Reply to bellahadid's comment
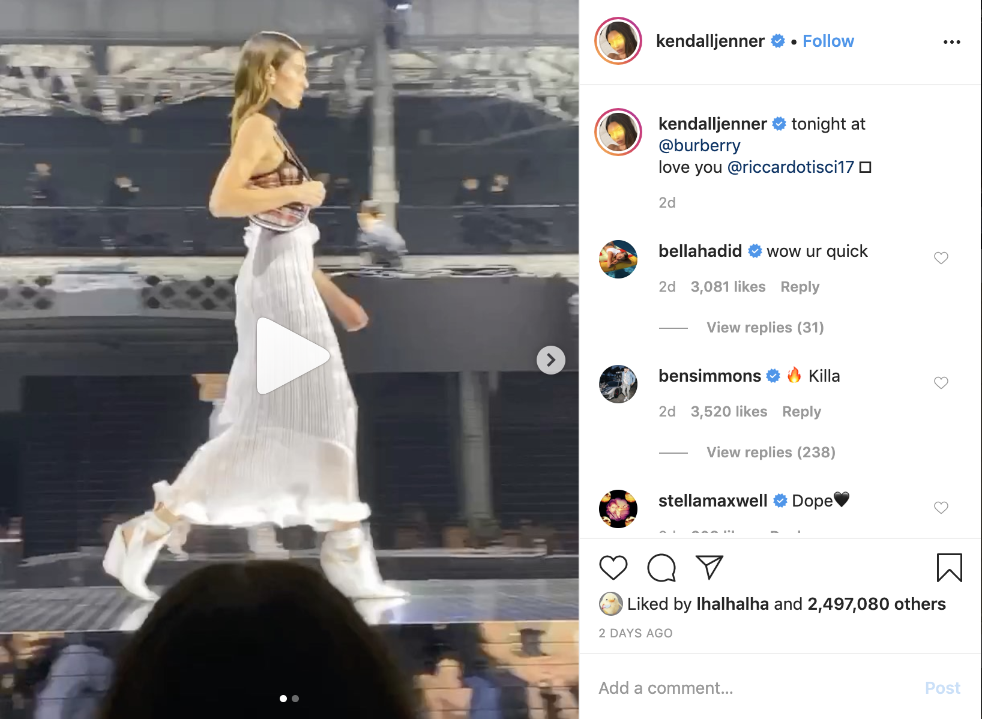The width and height of the screenshot is (982, 719). coord(800,287)
